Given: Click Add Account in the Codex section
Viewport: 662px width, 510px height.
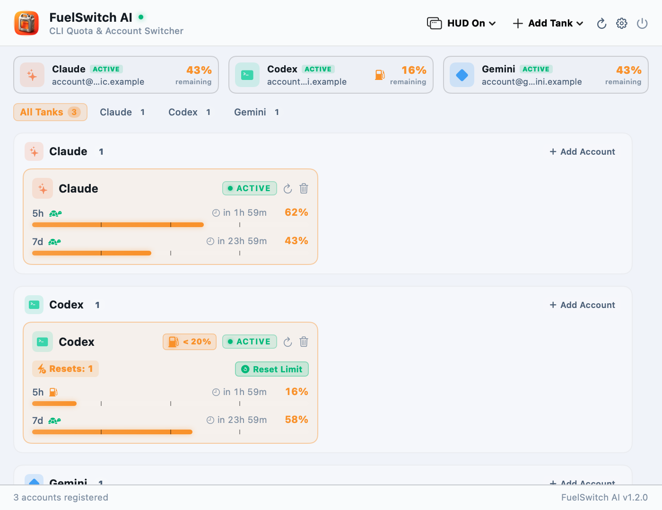Looking at the screenshot, I should [x=582, y=305].
